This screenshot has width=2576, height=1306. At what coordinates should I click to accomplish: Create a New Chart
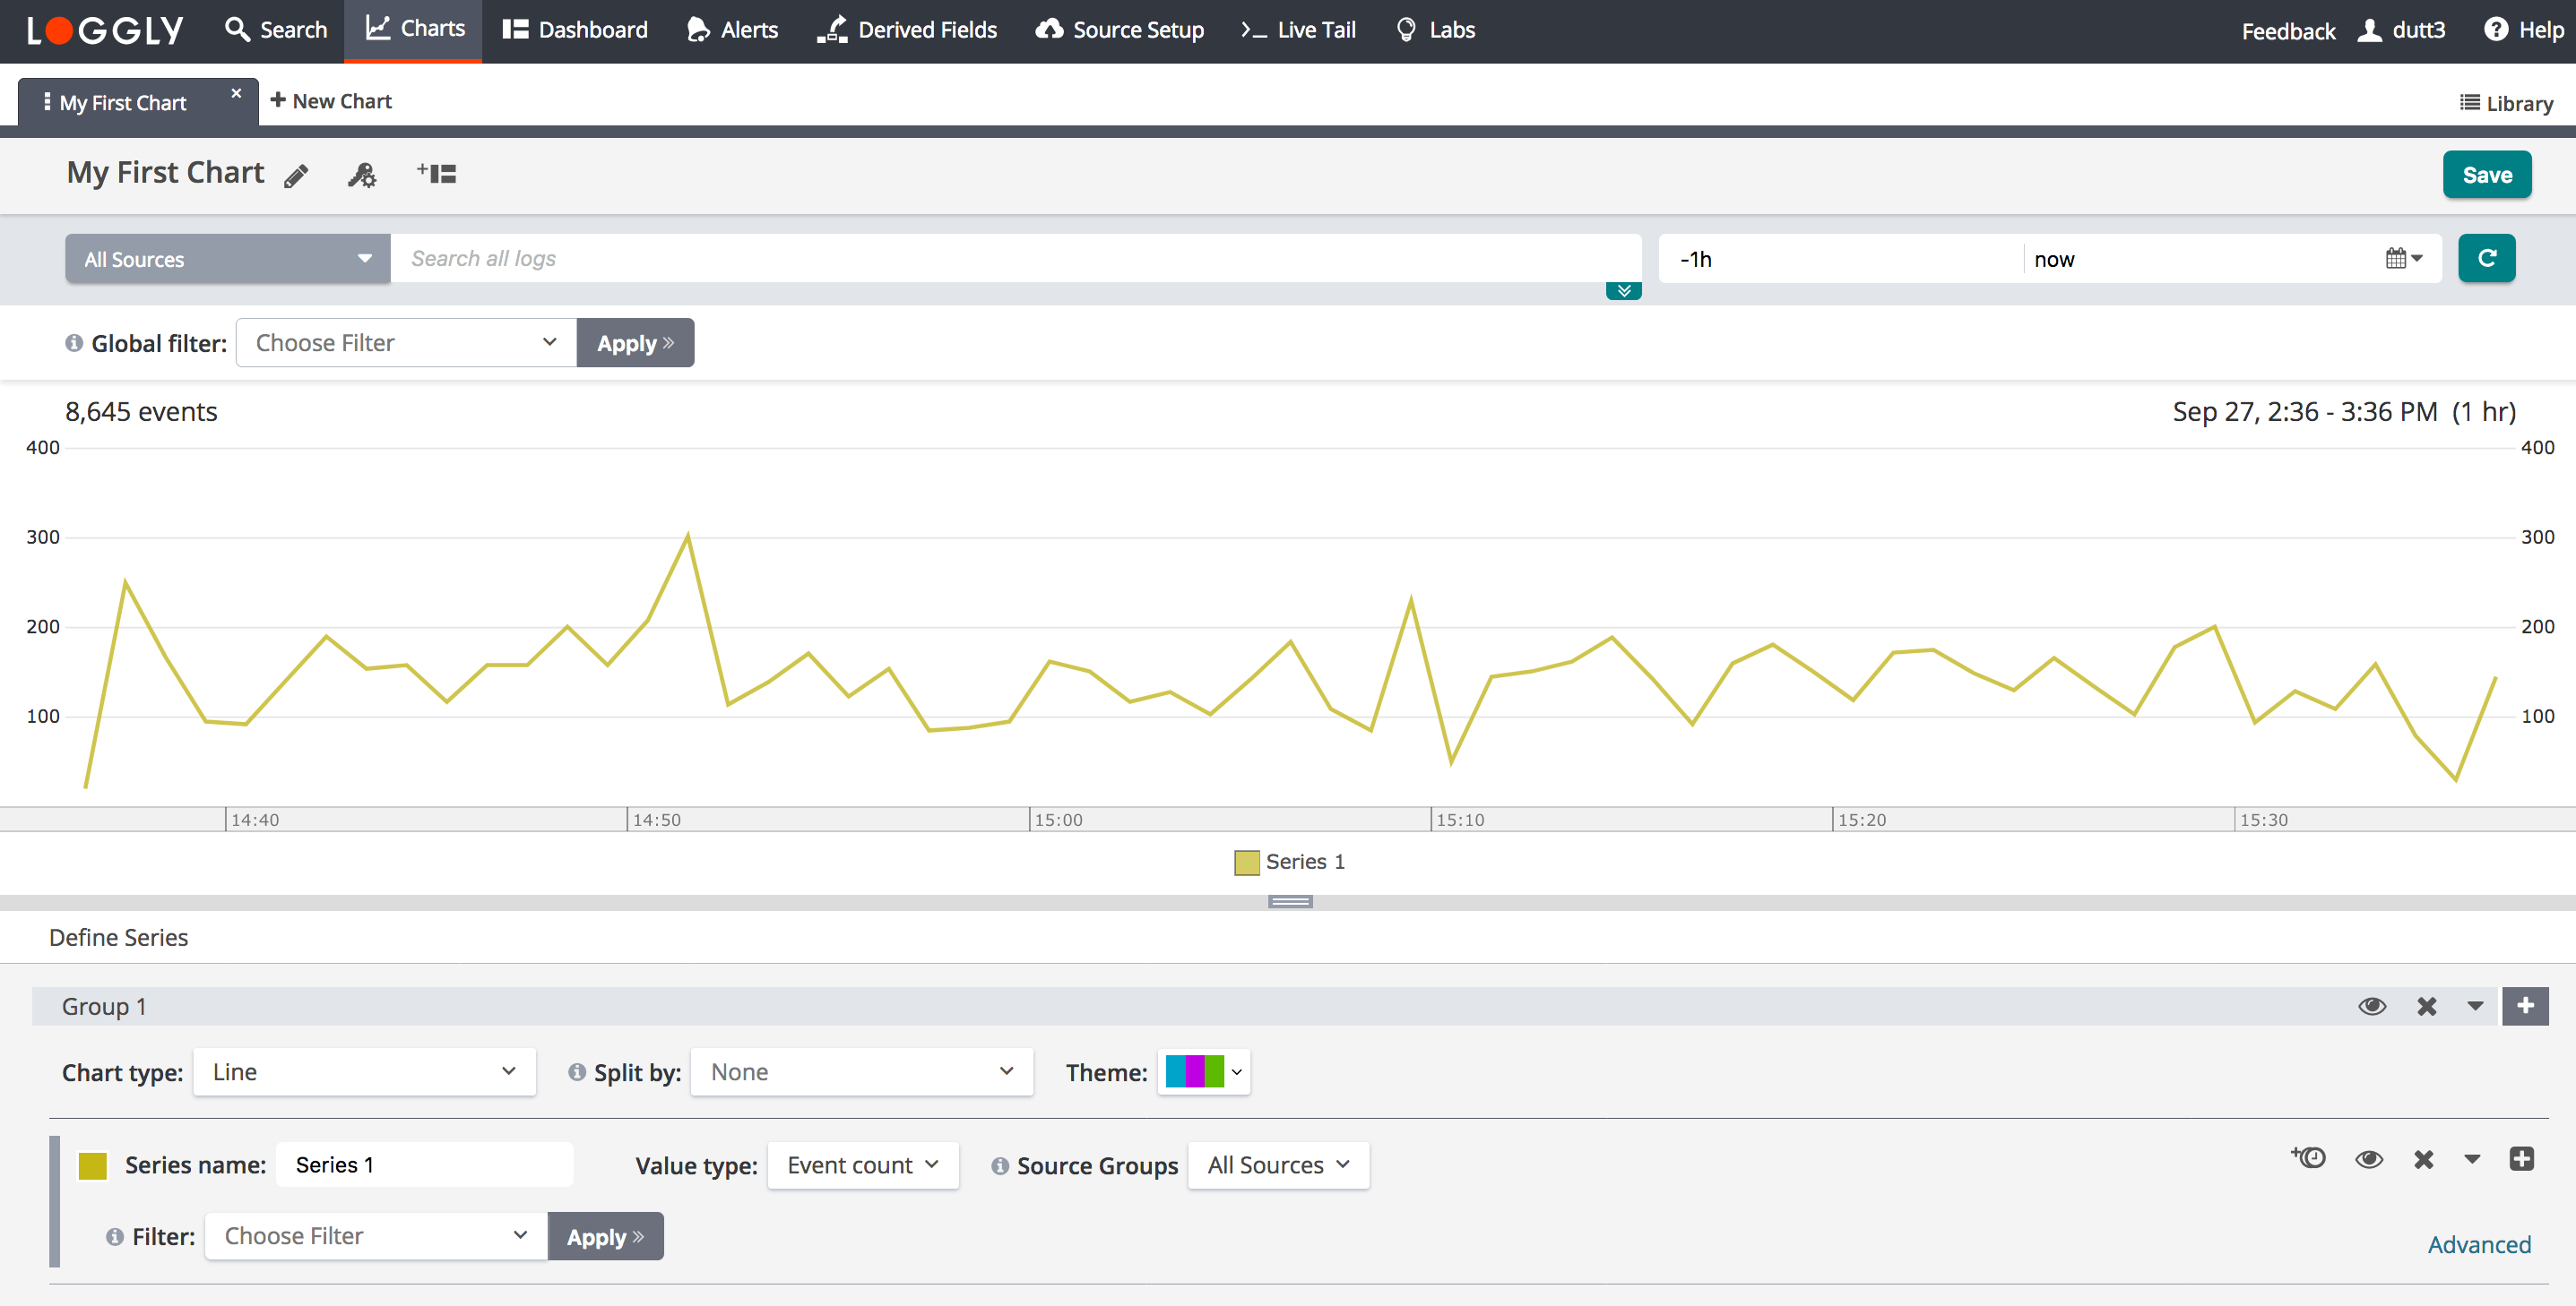(x=330, y=101)
